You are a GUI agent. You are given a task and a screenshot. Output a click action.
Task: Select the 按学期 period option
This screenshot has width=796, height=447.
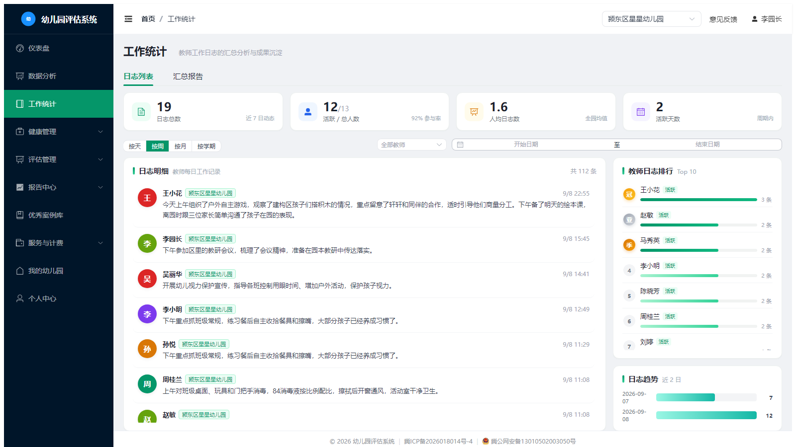(206, 146)
